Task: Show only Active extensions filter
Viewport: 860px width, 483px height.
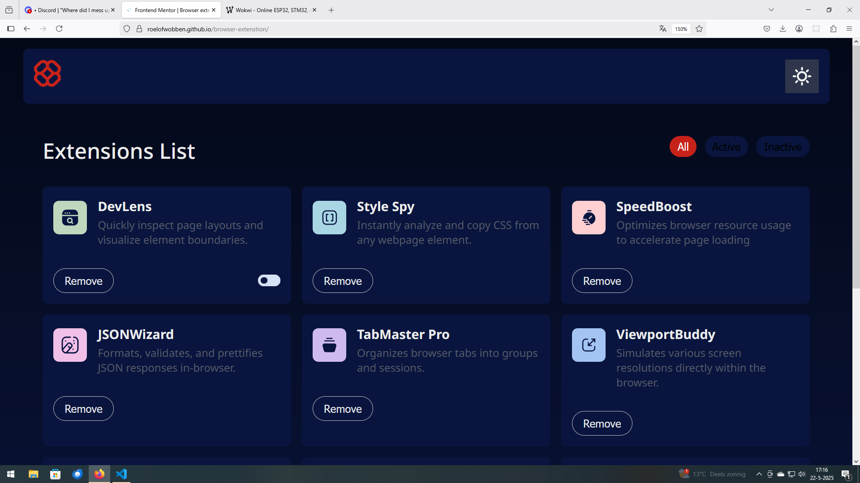Action: tap(726, 147)
